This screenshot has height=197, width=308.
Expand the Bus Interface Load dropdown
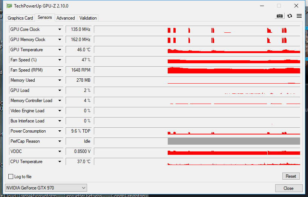pyautogui.click(x=60, y=121)
